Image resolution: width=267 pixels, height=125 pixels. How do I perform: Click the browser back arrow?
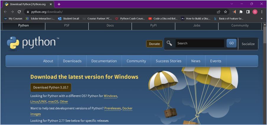coord(5,12)
